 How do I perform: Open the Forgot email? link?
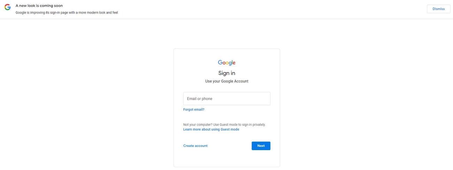pos(194,109)
